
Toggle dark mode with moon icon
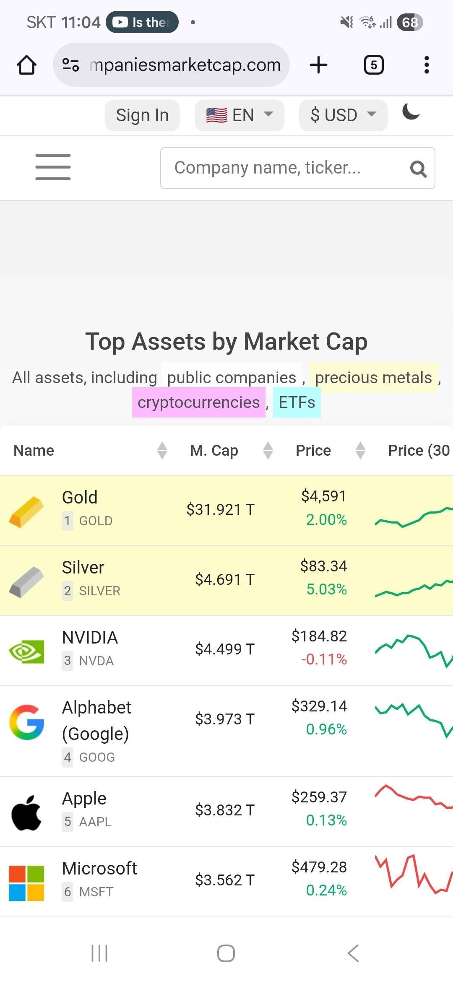tap(411, 112)
